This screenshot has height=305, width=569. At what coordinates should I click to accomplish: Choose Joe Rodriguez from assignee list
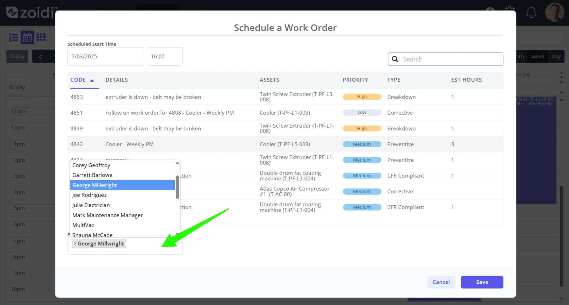(x=122, y=195)
